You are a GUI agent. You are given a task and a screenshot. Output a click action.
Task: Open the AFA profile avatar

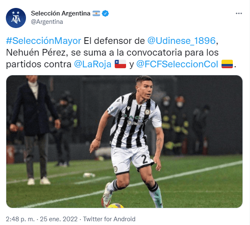coord(16,18)
